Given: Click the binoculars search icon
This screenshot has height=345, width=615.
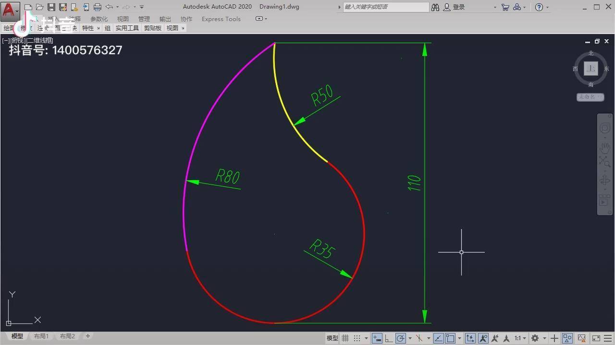Looking at the screenshot, I should [435, 7].
